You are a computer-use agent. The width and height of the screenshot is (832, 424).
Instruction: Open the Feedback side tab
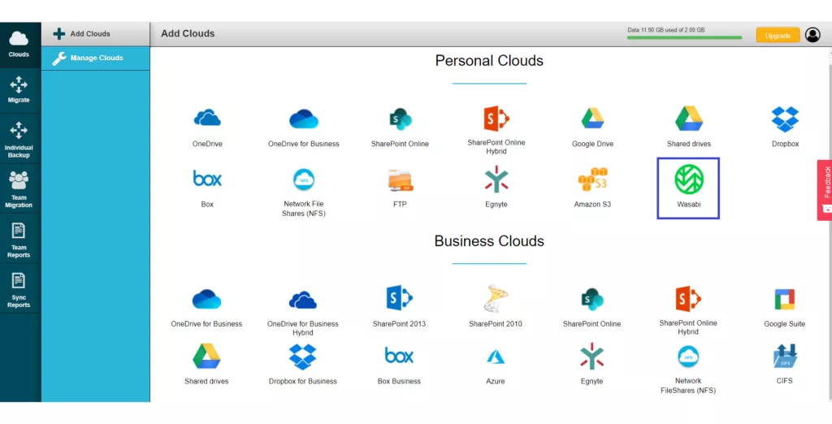pos(825,189)
